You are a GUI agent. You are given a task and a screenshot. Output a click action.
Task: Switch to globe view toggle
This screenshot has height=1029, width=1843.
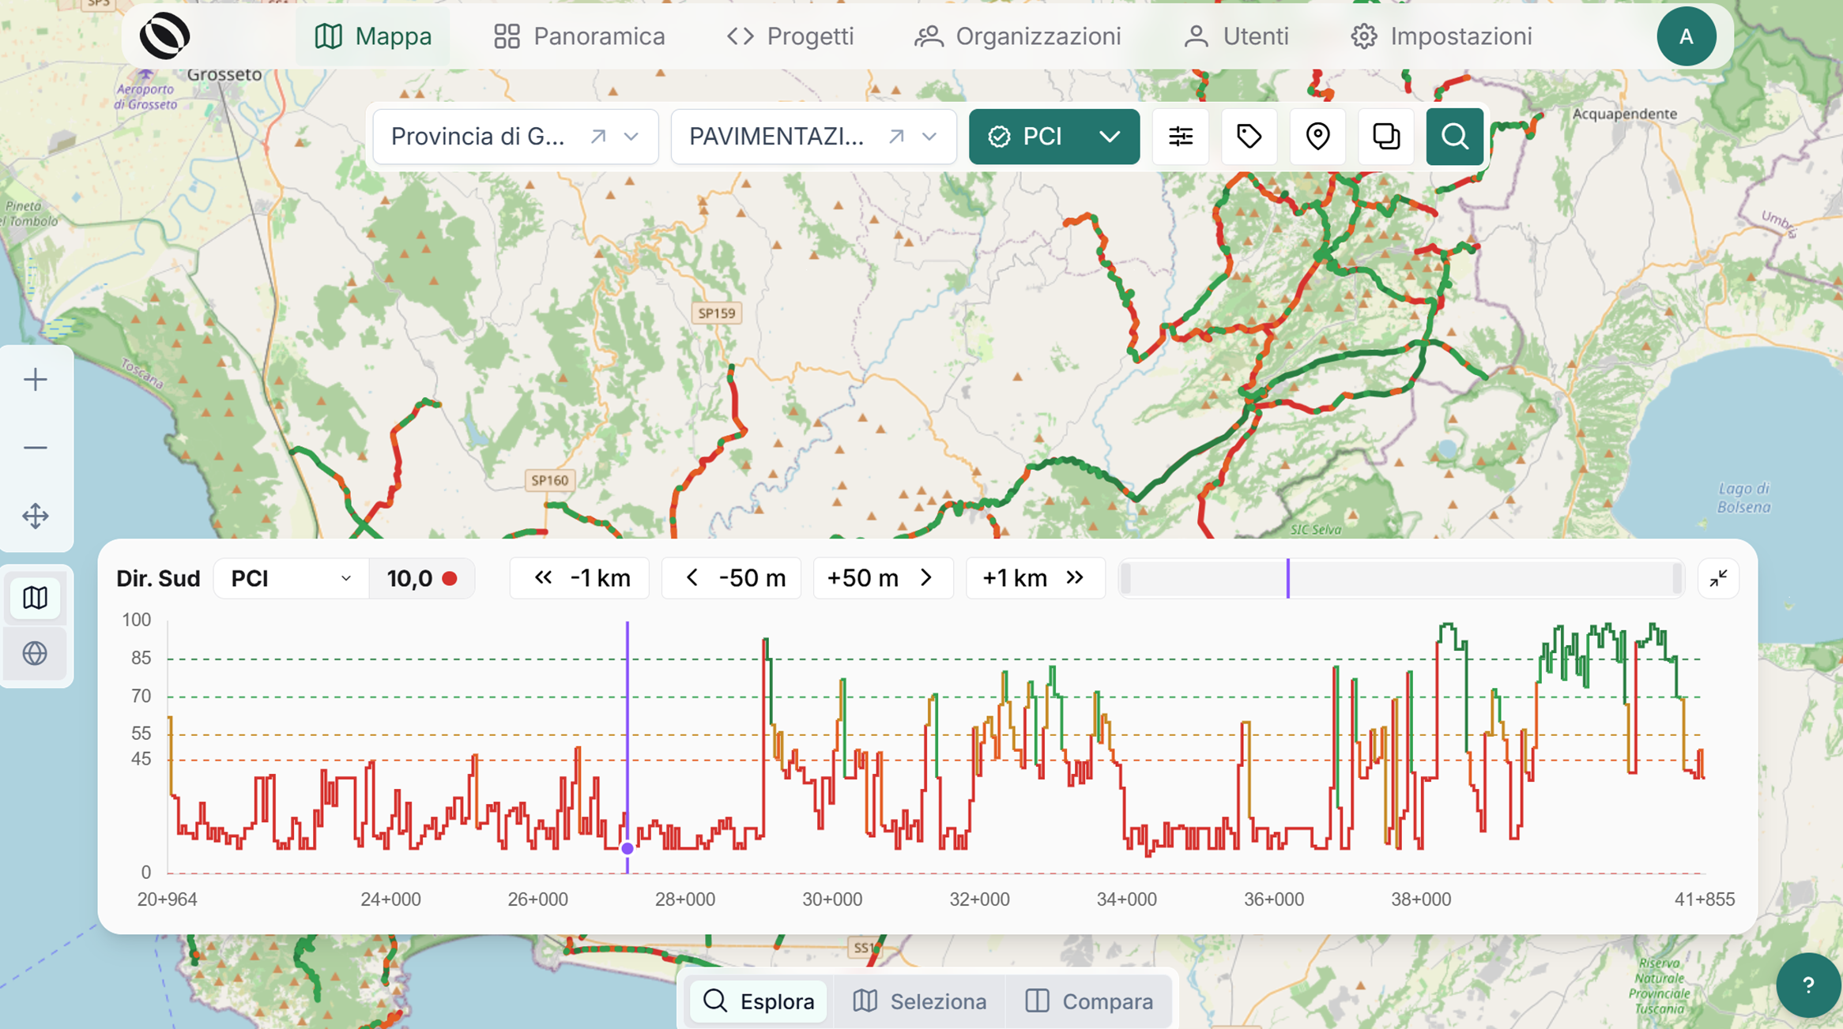click(36, 653)
